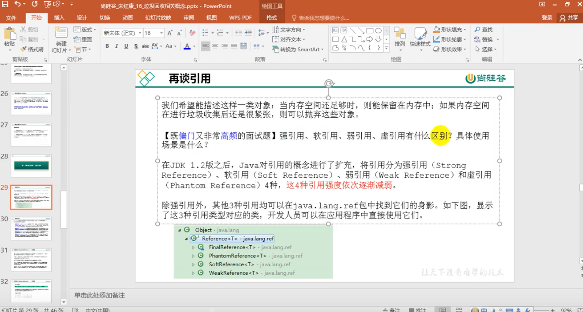
Task: Open the 文件 file menu
Action: (11, 18)
